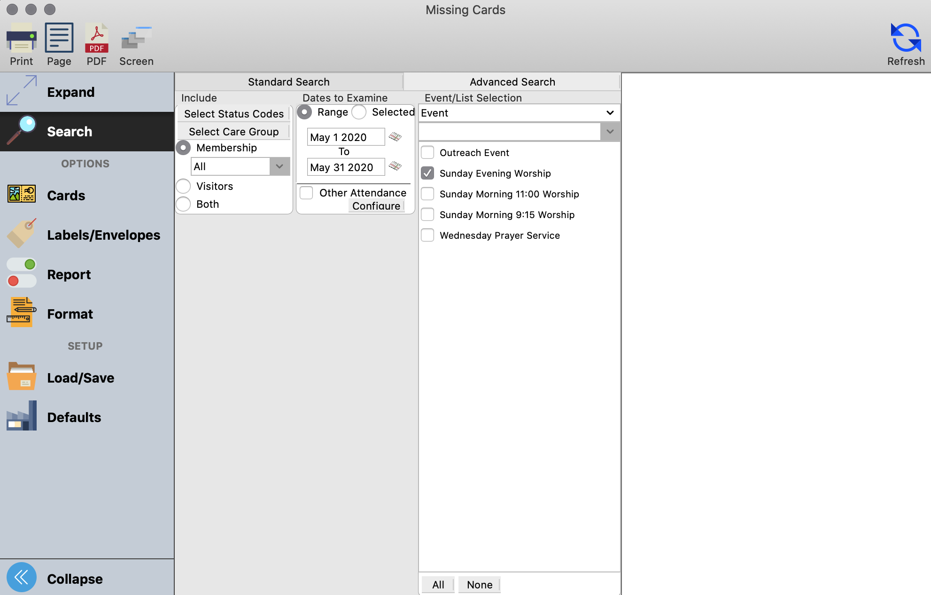Image resolution: width=931 pixels, height=595 pixels.
Task: Enable the Other Attendance checkbox
Action: point(306,193)
